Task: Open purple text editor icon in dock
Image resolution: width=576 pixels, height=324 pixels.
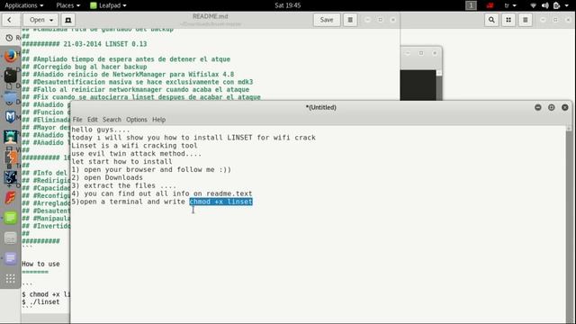Action: (10, 258)
